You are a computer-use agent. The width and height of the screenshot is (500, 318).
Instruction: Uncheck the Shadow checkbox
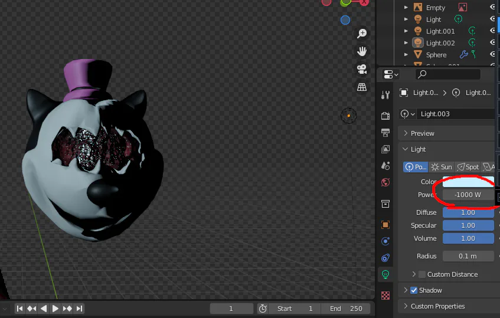(414, 290)
